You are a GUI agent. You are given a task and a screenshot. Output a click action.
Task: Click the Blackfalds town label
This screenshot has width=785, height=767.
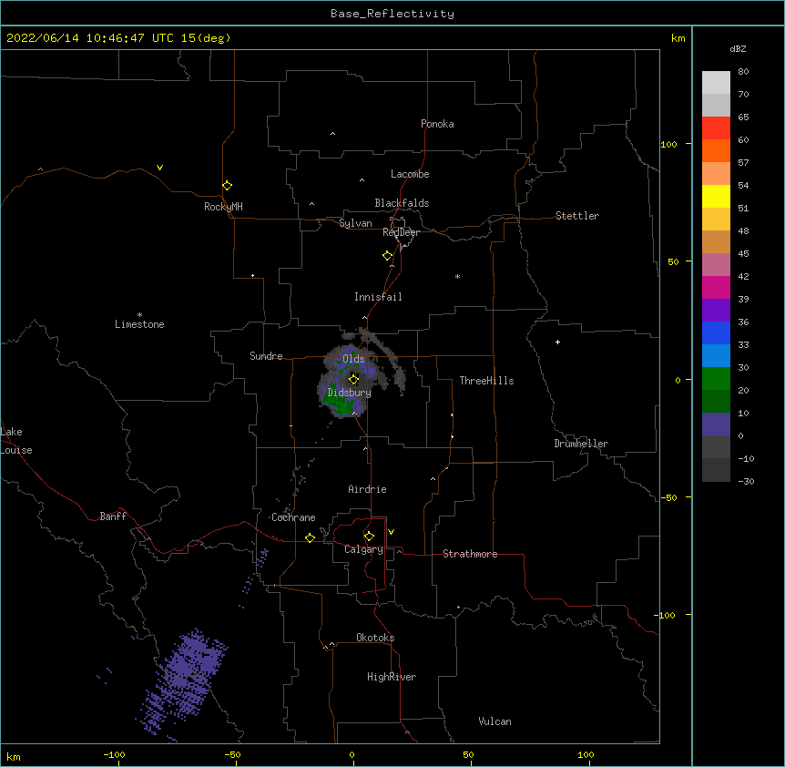tap(402, 203)
